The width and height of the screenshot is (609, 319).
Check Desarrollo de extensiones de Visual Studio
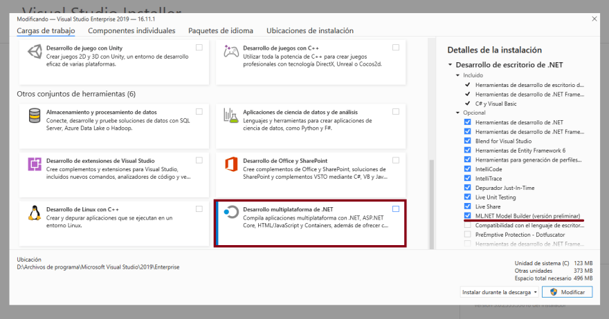pos(199,160)
